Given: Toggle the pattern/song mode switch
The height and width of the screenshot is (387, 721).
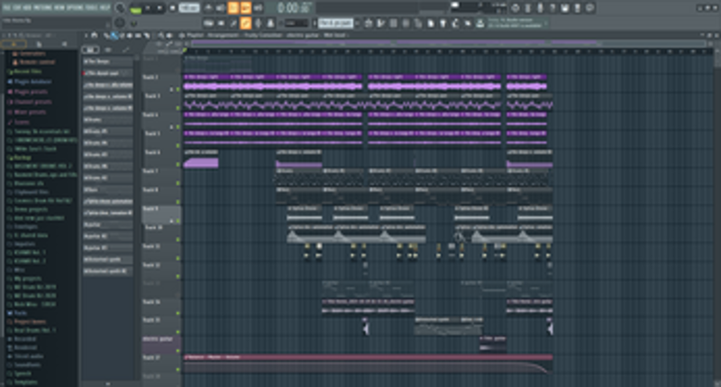Looking at the screenshot, I should (134, 8).
